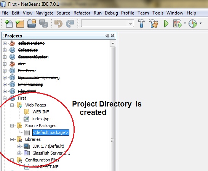Click the globe icon beside CollegeLab

pyautogui.click(x=12, y=50)
